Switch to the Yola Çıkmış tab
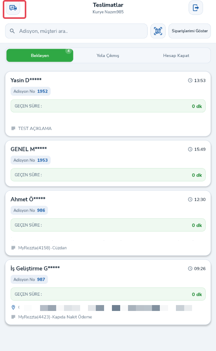This screenshot has height=351, width=216. point(108,55)
